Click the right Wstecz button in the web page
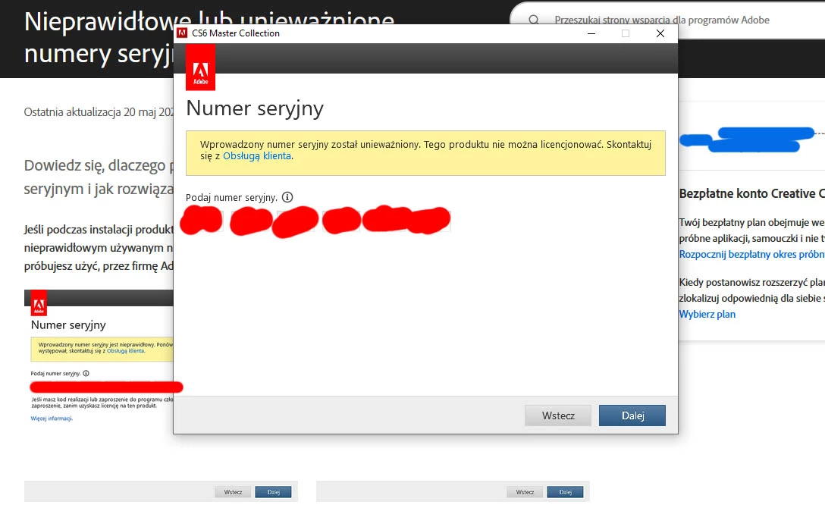Screen dimensions: 825x511 525,492
